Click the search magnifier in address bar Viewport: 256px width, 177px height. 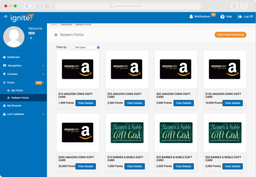(111, 6)
